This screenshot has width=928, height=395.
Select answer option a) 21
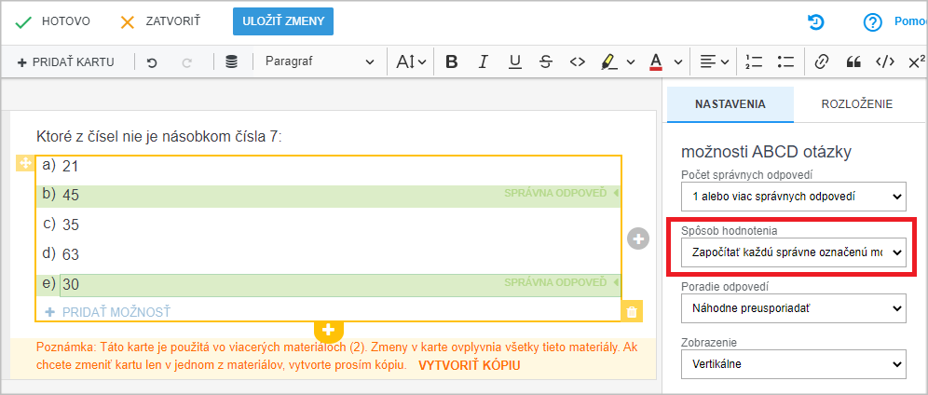(329, 167)
